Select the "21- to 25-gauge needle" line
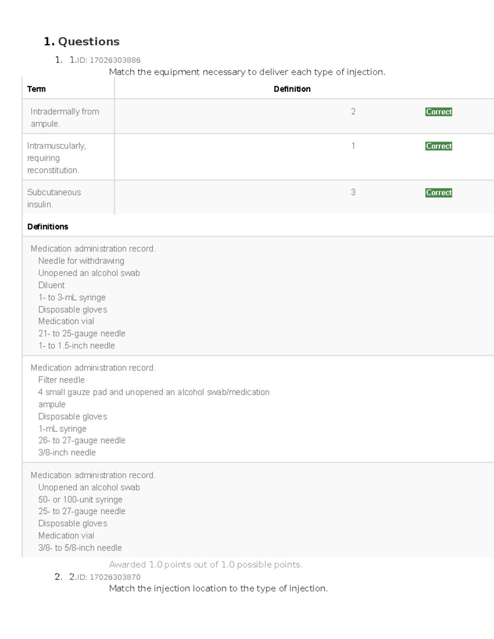 pos(82,333)
